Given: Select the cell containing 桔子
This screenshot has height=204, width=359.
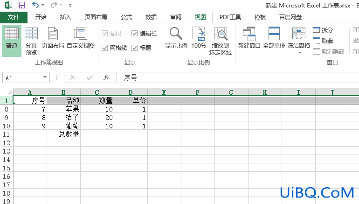Looking at the screenshot, I should pos(64,118).
